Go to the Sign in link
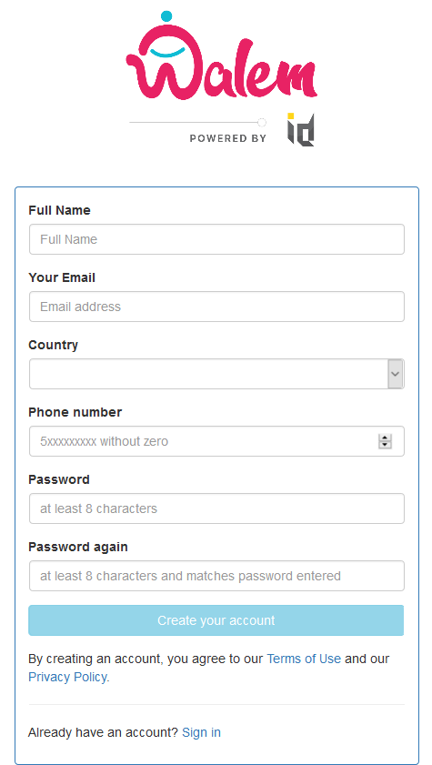 201,732
